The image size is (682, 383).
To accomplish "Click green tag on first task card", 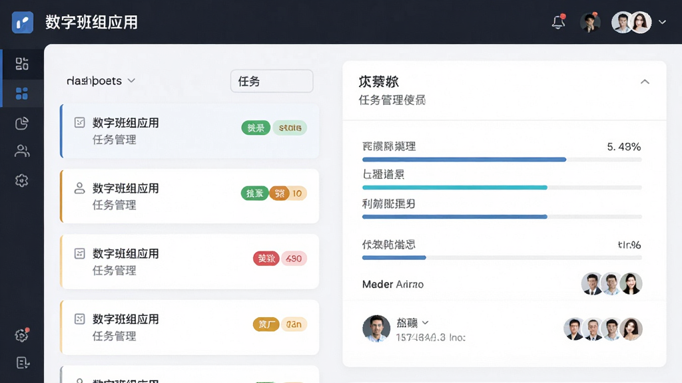I will [256, 128].
